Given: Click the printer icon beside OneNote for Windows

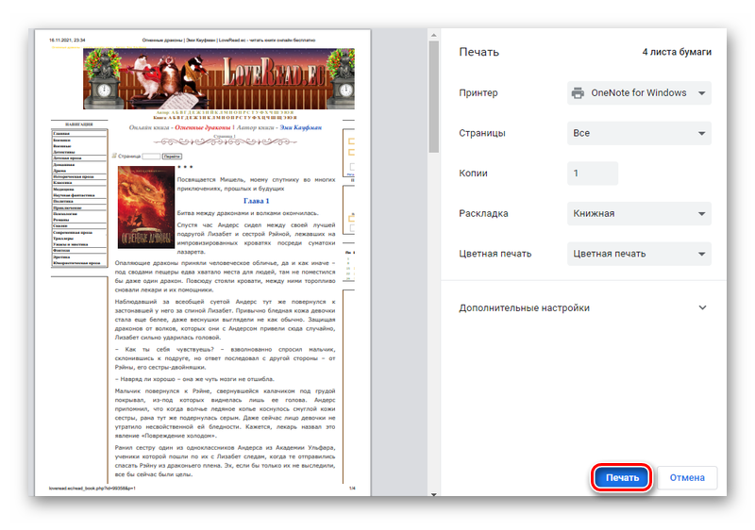Looking at the screenshot, I should click(579, 93).
